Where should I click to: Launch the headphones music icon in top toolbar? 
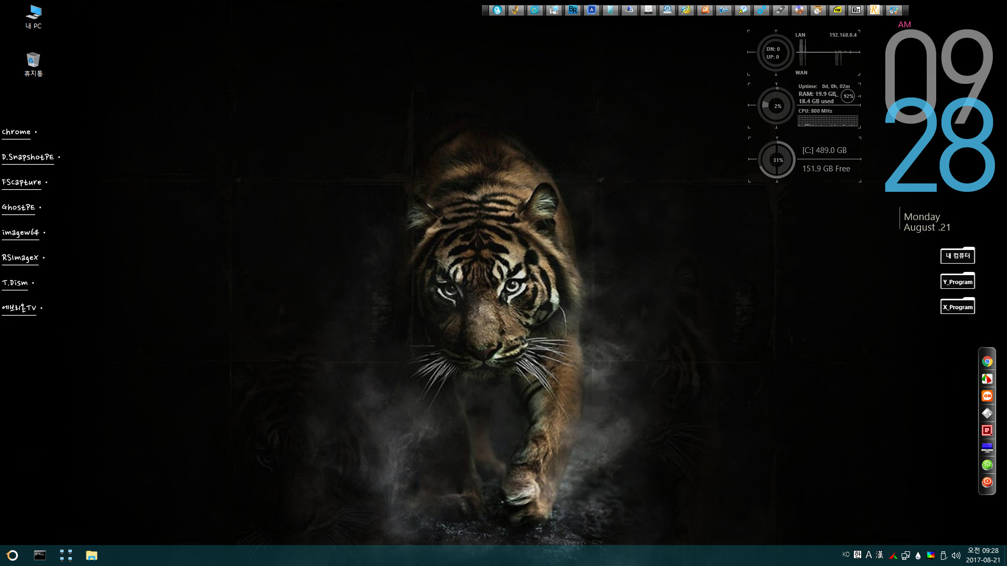(894, 10)
